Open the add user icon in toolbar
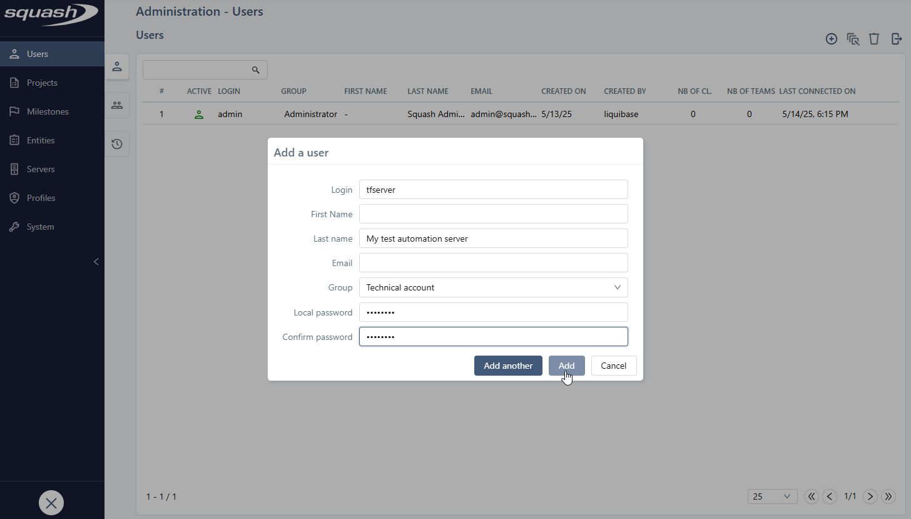The image size is (911, 519). pos(832,39)
